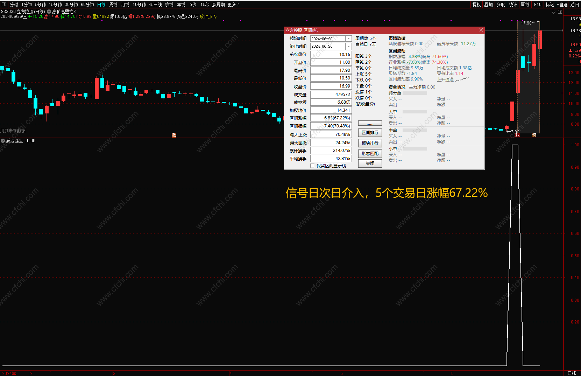581x376 pixels.
Task: Click the 日线 label at bottom right
Action: (572, 373)
